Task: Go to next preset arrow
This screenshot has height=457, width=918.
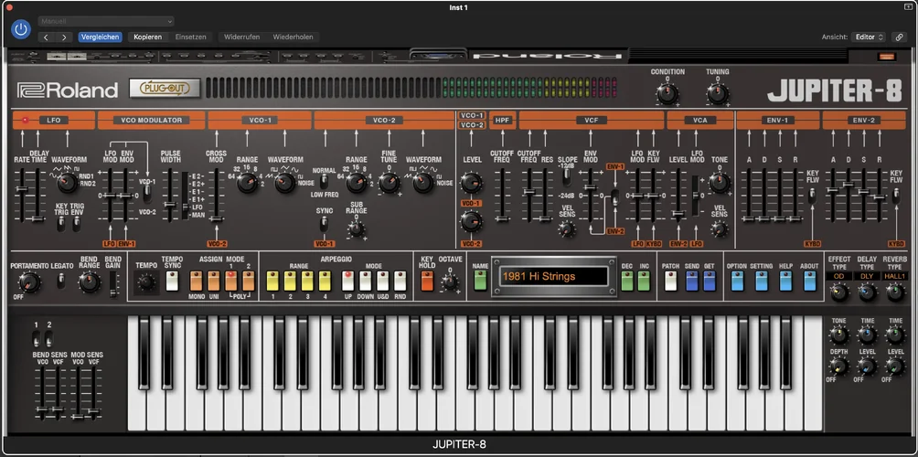Action: (63, 37)
